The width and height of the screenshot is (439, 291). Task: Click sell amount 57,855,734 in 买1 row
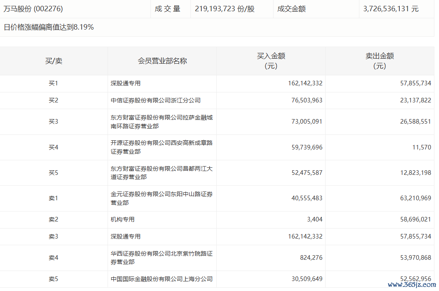[416, 83]
